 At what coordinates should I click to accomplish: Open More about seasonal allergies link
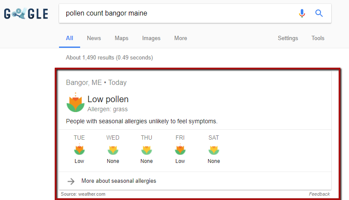(x=118, y=181)
